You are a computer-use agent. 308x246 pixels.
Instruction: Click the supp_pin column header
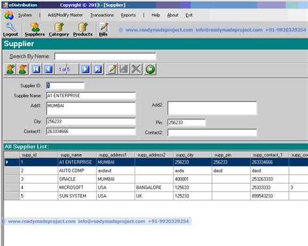click(x=231, y=155)
